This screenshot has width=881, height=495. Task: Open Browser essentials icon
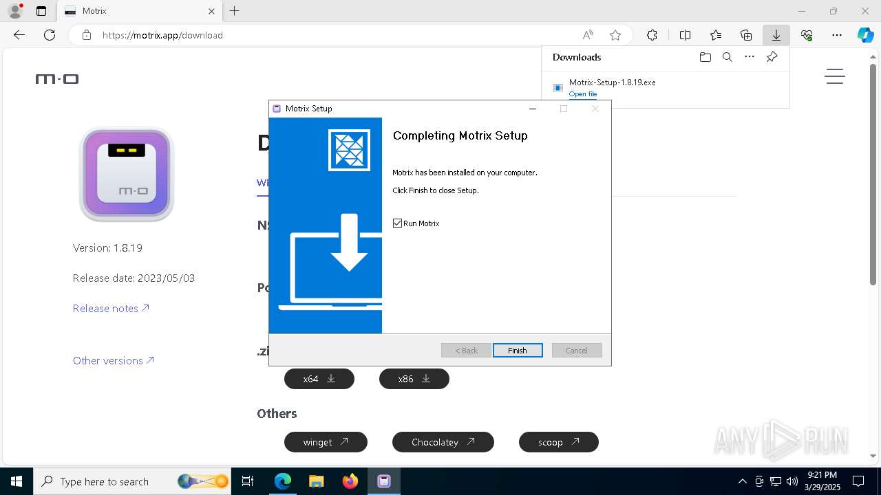pyautogui.click(x=807, y=35)
